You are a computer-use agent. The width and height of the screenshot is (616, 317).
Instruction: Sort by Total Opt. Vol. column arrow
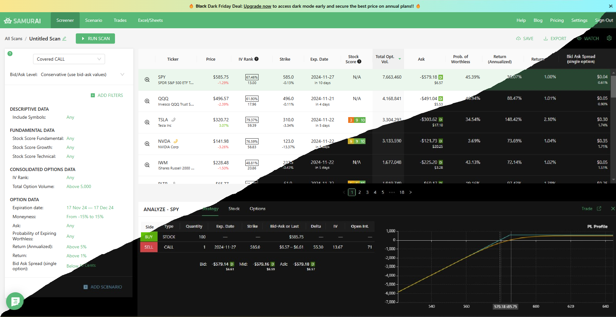pyautogui.click(x=400, y=59)
